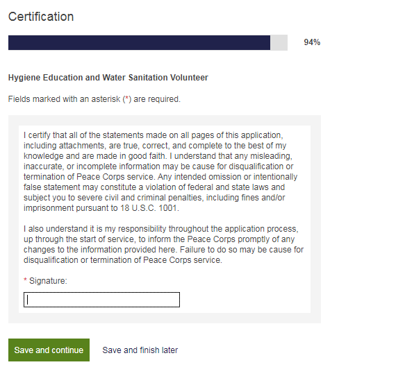Click the red asterisk in required-fields note
This screenshot has height=376, width=405.
[127, 99]
